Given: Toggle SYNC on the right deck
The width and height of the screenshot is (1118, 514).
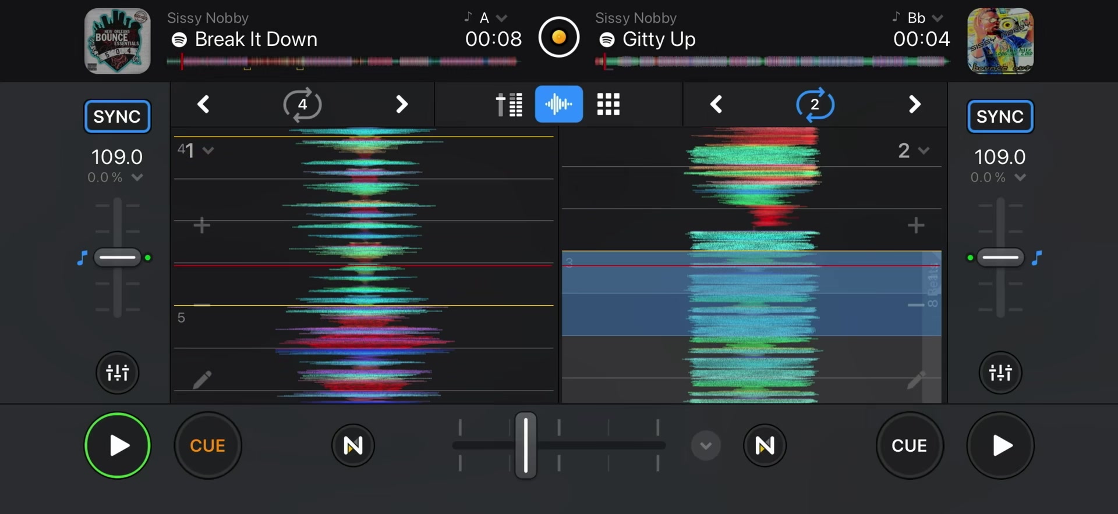Looking at the screenshot, I should point(1000,116).
